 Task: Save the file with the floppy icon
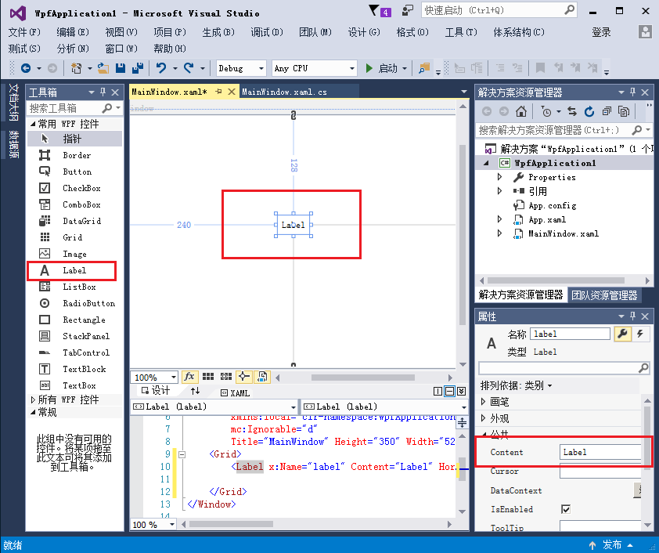pos(121,68)
